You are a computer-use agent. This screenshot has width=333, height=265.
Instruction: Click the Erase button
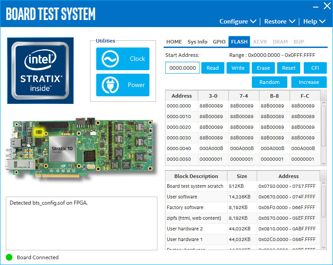[263, 68]
